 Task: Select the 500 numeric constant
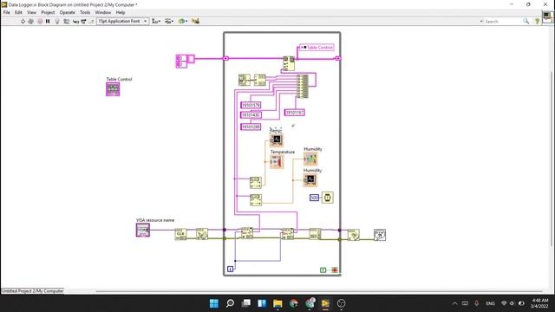(x=314, y=198)
